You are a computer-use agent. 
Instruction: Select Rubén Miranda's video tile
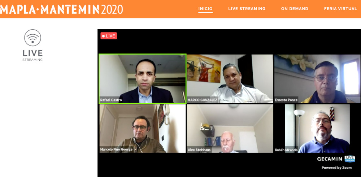[x=317, y=128]
